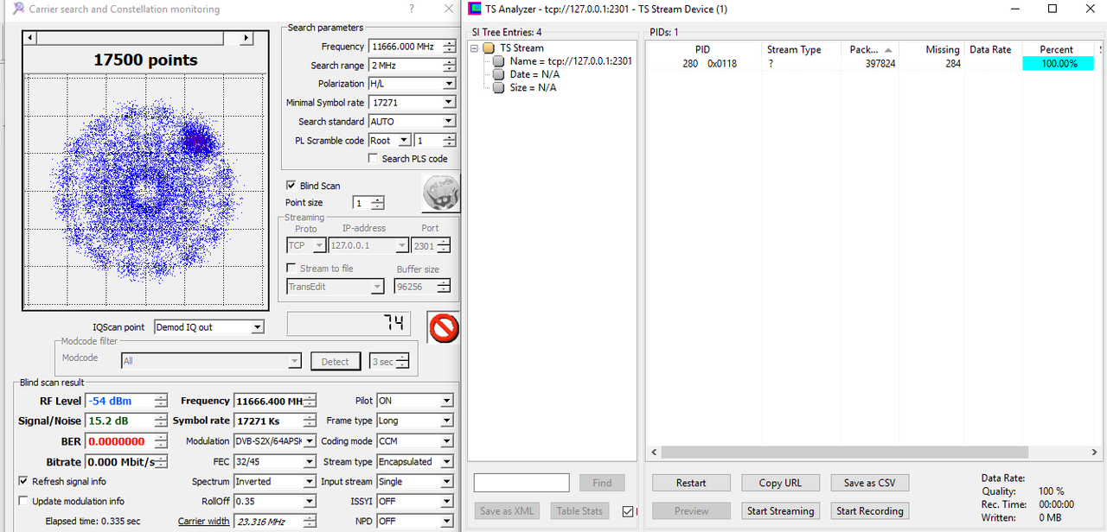1107x532 pixels.
Task: Click the Start Recording button
Action: click(870, 511)
